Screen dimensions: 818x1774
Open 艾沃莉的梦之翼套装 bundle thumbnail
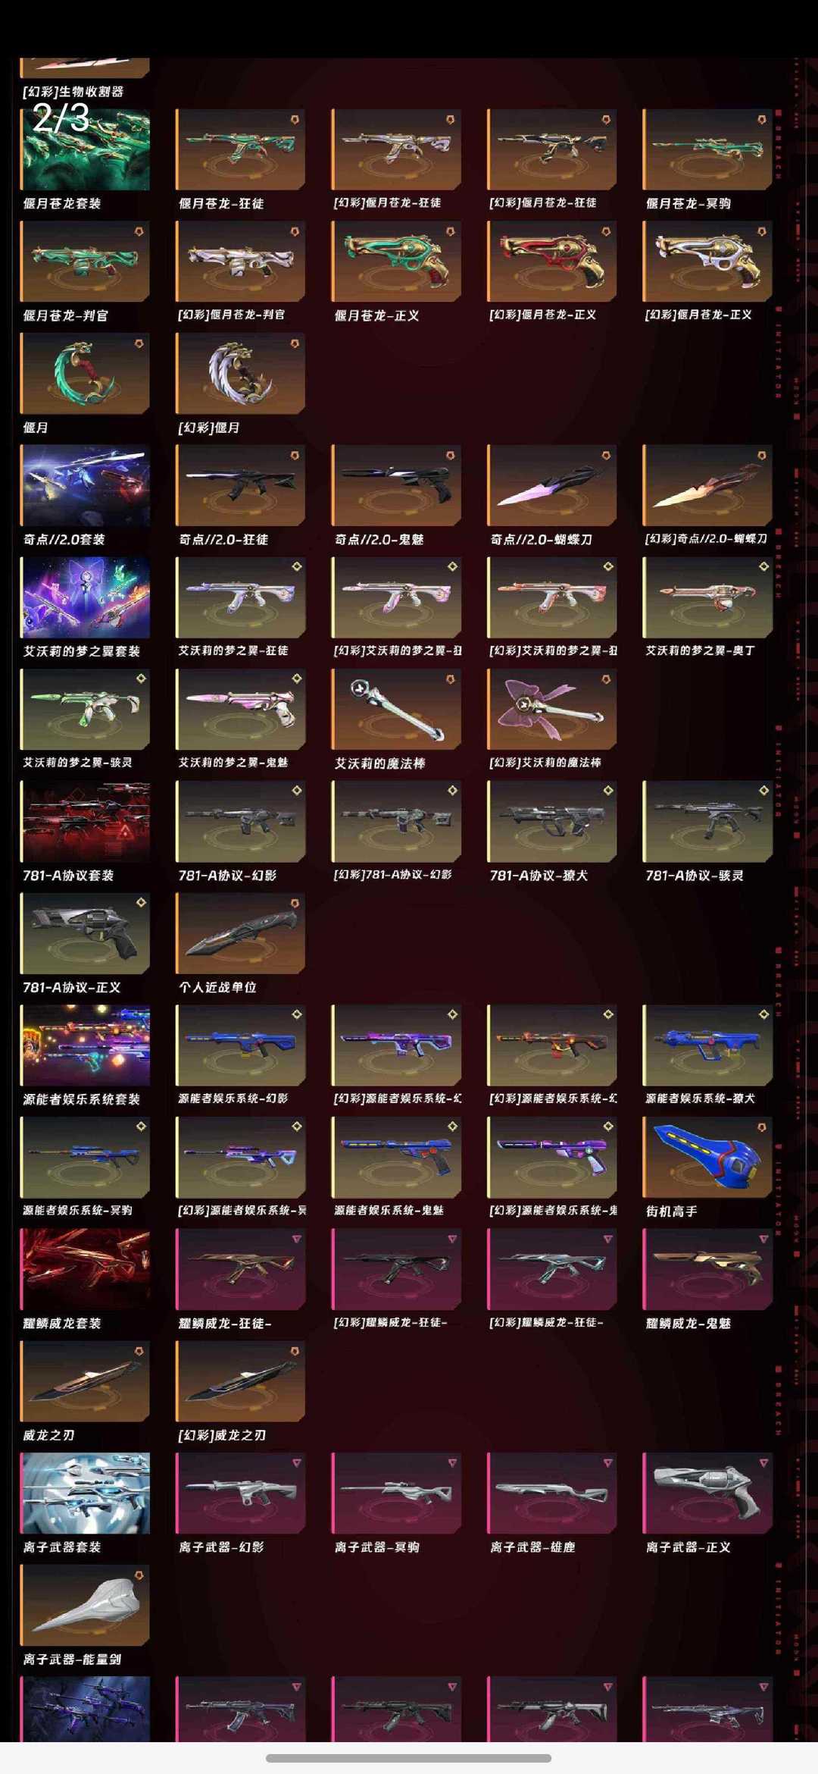85,597
